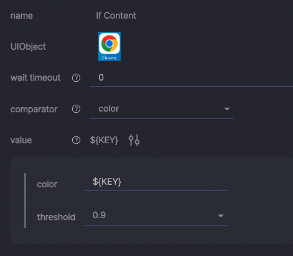Click the comparator label text

34,109
